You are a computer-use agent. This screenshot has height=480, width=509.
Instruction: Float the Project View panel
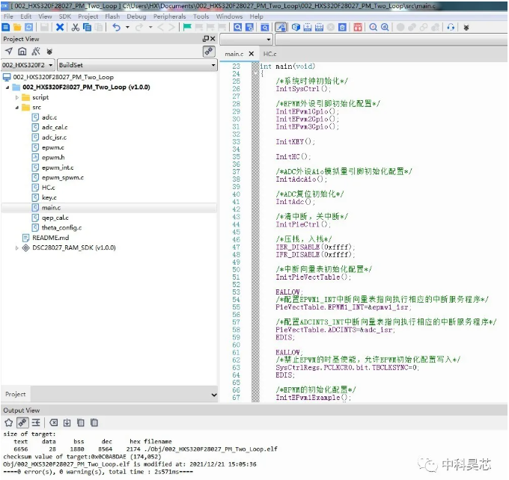[206, 39]
